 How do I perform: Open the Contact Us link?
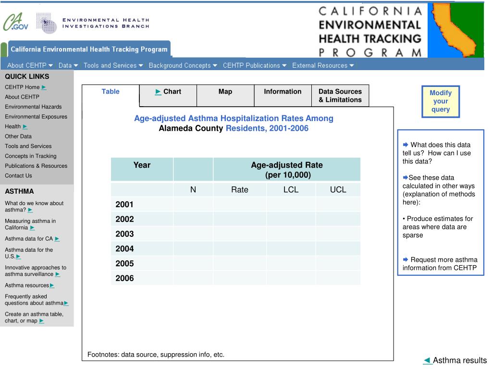[18, 176]
